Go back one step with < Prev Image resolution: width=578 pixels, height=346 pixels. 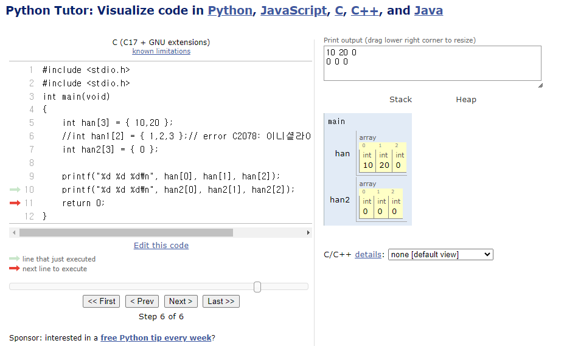(x=142, y=302)
